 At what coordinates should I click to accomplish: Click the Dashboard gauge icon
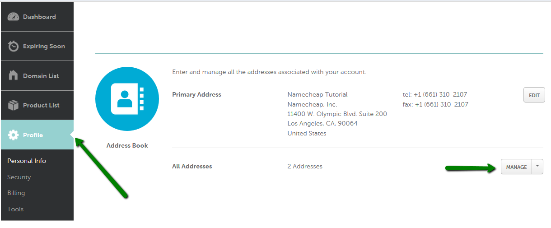[x=14, y=17]
